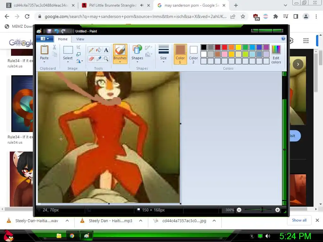This screenshot has height=242, width=323.
Task: Open the Size line thickness dropdown
Action: [x=164, y=54]
